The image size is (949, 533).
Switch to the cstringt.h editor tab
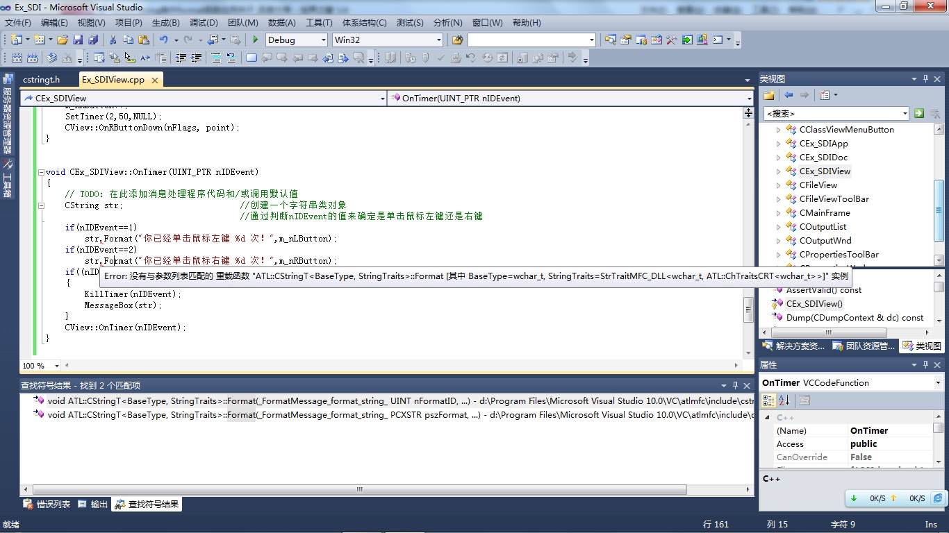pos(42,80)
